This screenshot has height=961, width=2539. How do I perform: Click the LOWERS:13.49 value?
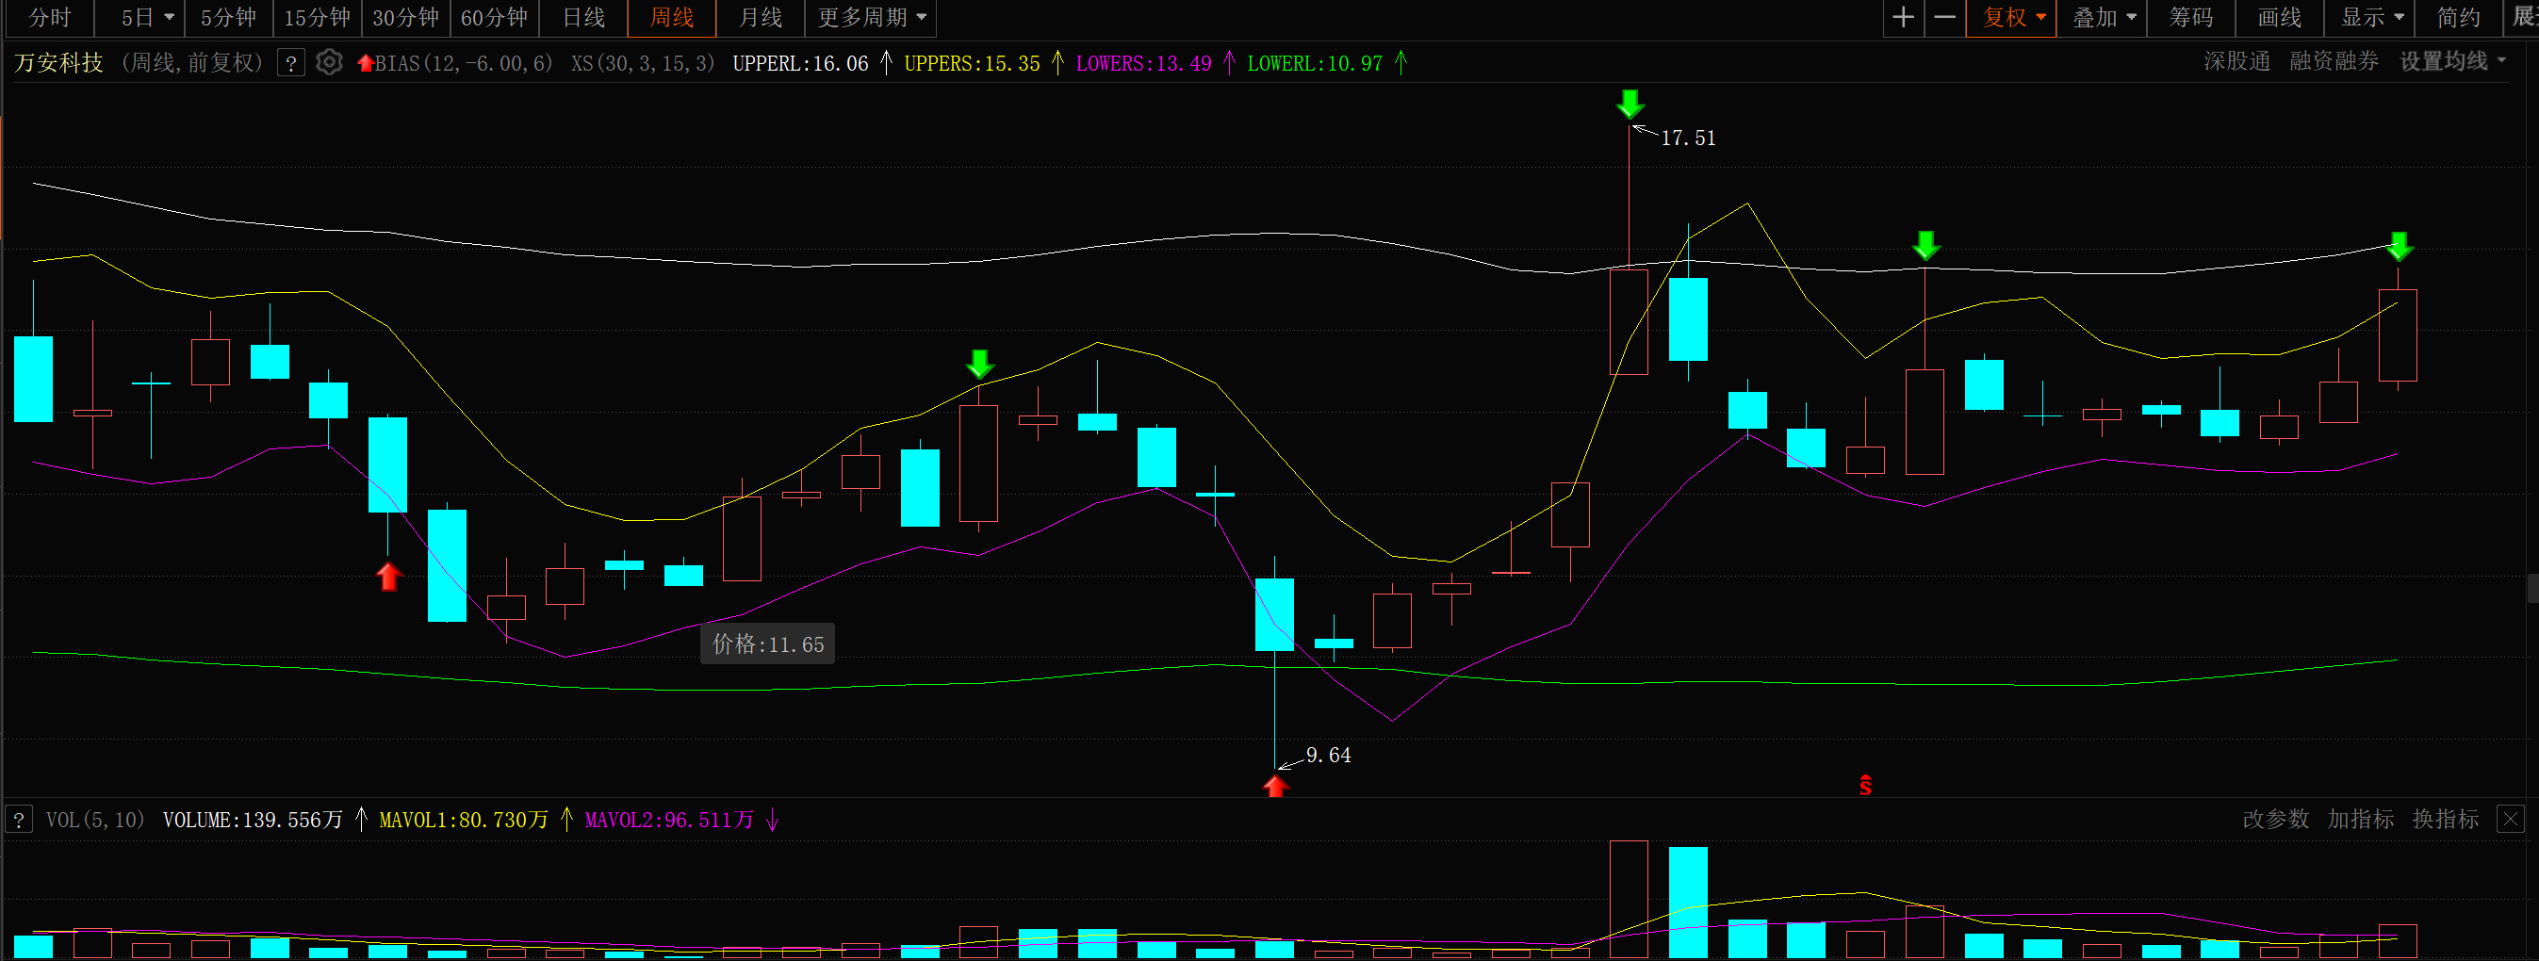coord(1143,63)
